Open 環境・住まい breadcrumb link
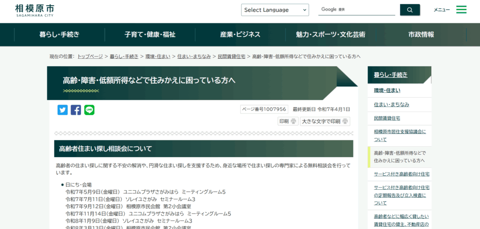This screenshot has height=229, width=480. pyautogui.click(x=157, y=57)
